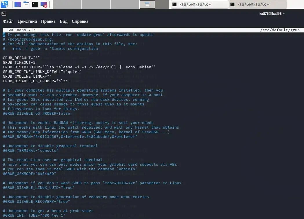Click the window title kali76@kali76: ~
This screenshot has width=304, height=219.
[272, 14]
